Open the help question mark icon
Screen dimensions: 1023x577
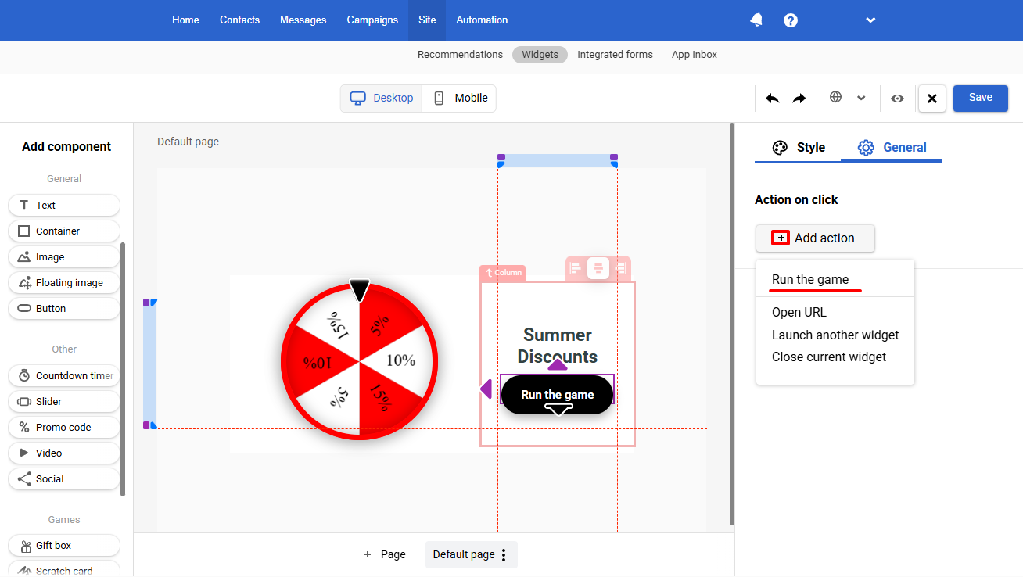pos(791,20)
